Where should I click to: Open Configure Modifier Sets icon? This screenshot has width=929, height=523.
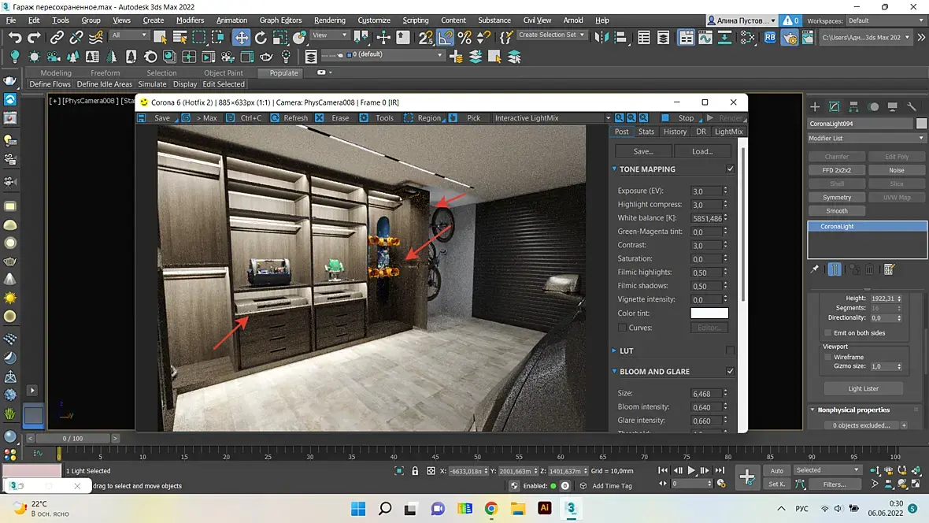click(889, 269)
